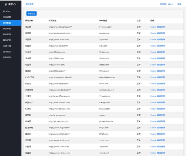Open 解析记录 in the sidebar

point(7,40)
